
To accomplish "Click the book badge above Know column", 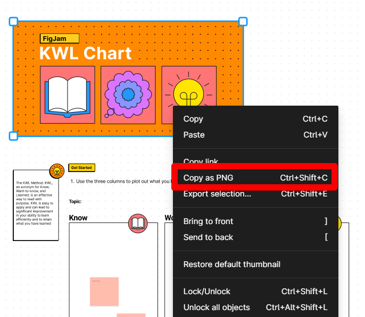I will (138, 224).
